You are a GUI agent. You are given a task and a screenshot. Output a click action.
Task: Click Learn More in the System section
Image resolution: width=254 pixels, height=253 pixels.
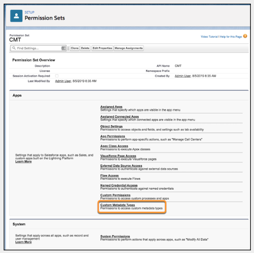(24, 242)
